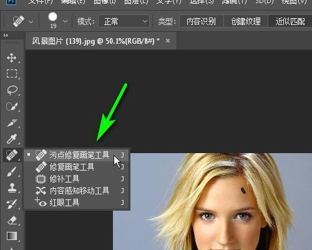Expand the toolbar with double-arrow
312x250 pixels.
6,36
